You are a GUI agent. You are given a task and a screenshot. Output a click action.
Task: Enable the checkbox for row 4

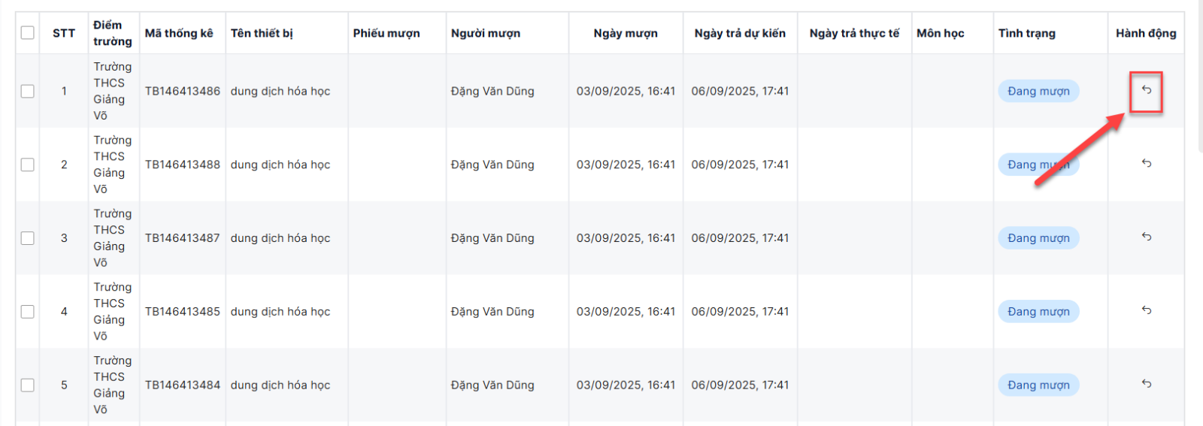tap(28, 312)
